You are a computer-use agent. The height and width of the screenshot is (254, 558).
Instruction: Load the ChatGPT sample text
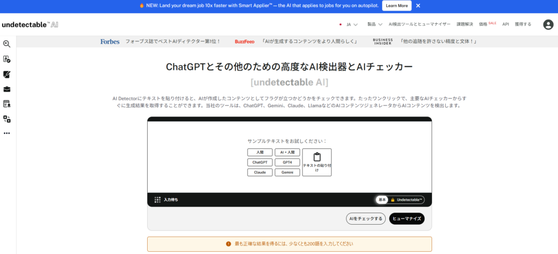tap(260, 162)
